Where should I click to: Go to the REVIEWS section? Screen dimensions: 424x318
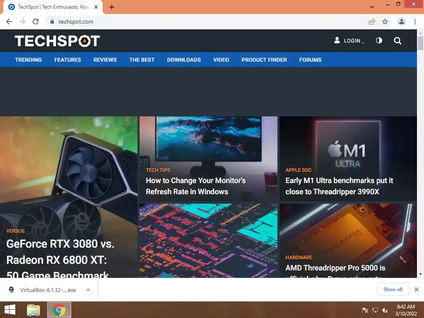point(105,60)
